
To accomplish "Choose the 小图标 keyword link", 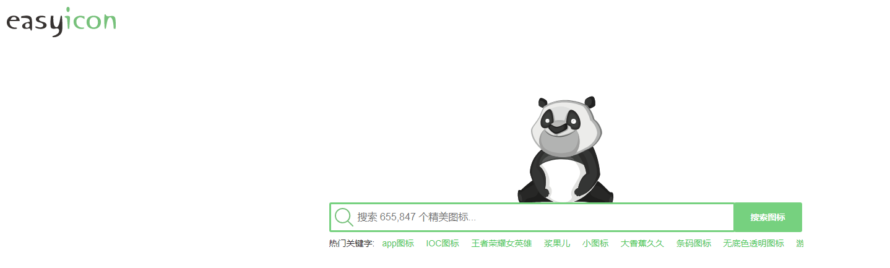I will click(595, 244).
